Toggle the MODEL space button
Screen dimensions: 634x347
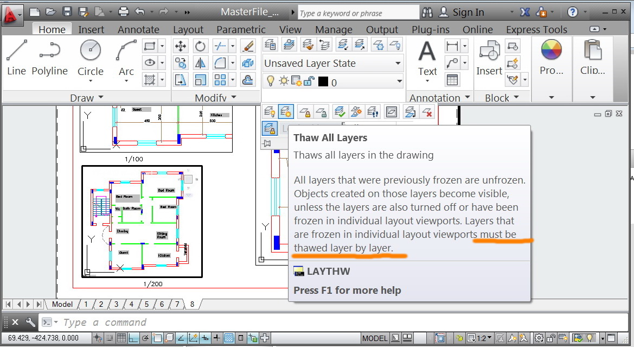point(375,338)
